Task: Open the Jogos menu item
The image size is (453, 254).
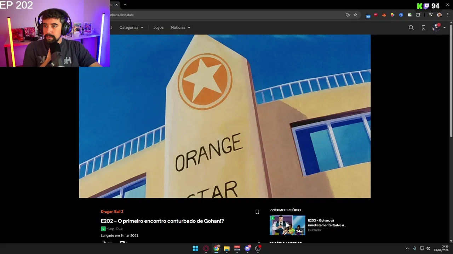Action: (159, 28)
